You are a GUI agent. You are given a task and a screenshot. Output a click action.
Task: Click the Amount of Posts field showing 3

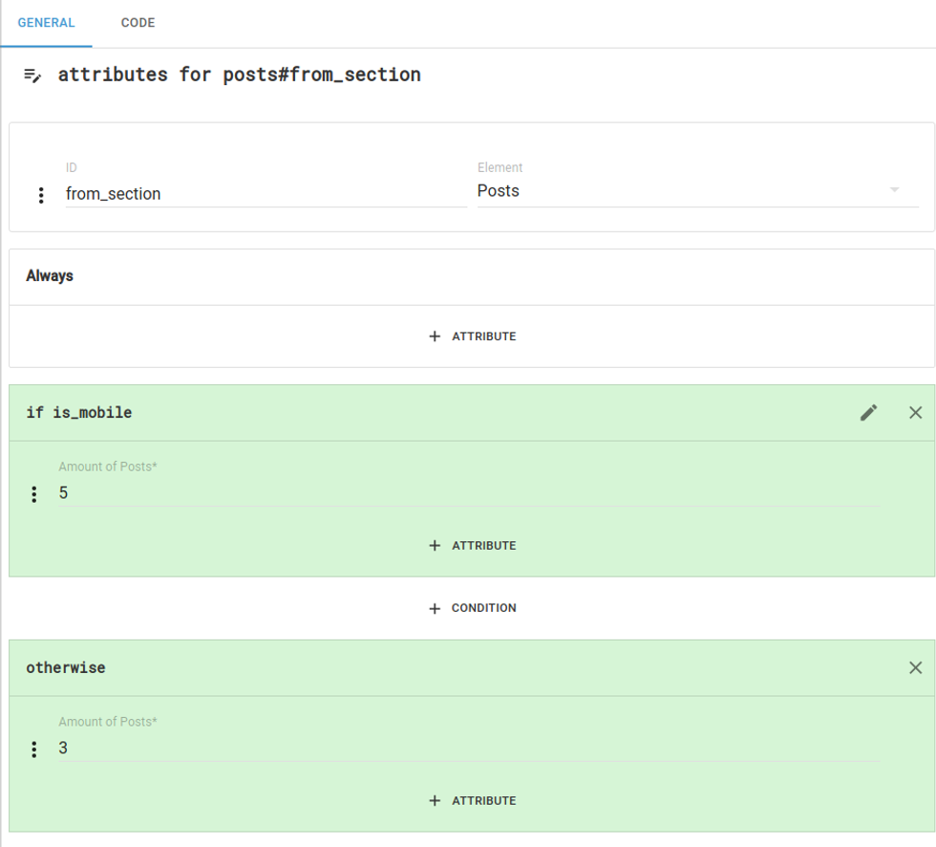tap(468, 749)
